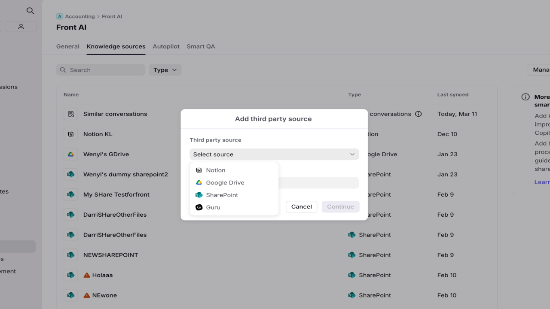The width and height of the screenshot is (550, 309).
Task: Switch to the General tab
Action: click(x=68, y=46)
